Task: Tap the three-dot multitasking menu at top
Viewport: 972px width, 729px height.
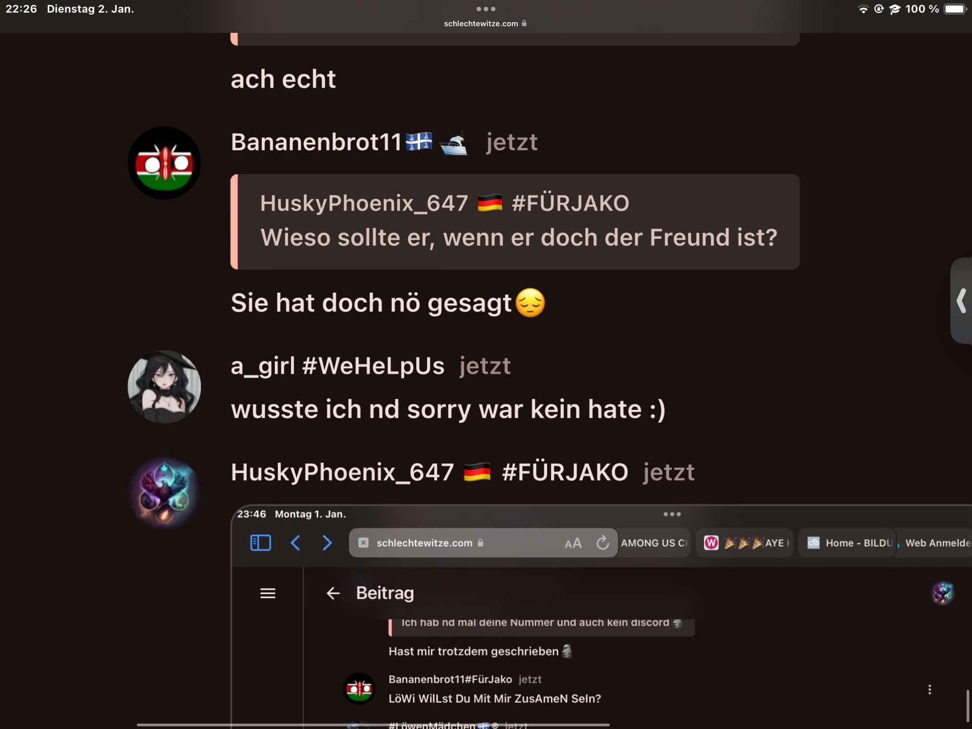Action: 485,9
